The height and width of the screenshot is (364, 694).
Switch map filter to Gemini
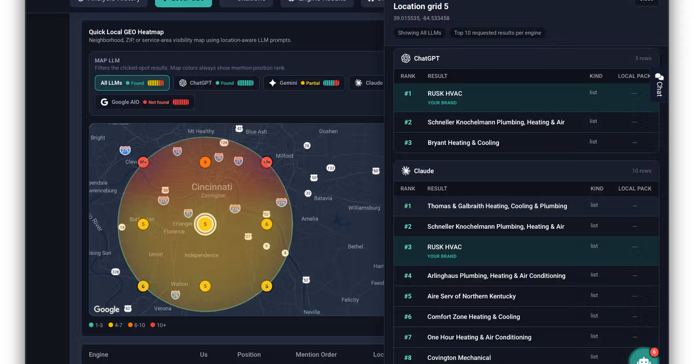pos(304,83)
